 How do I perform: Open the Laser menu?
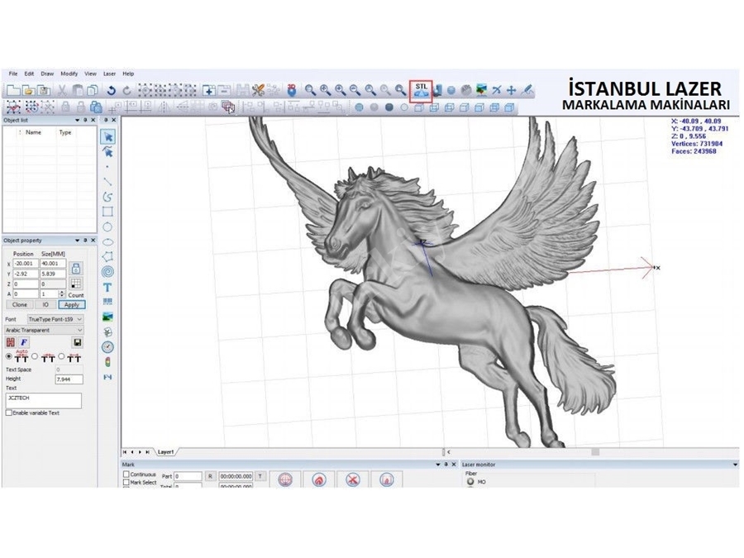coord(110,74)
